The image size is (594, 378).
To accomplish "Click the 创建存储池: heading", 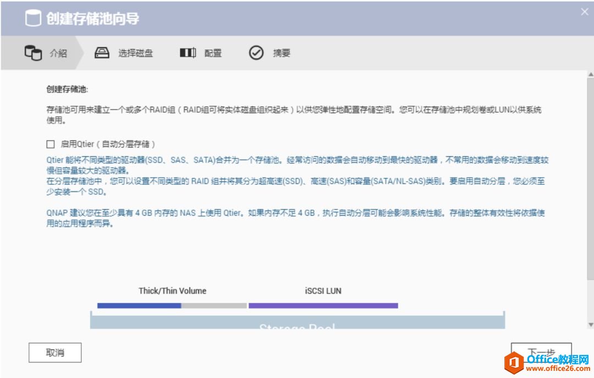I will [x=67, y=89].
